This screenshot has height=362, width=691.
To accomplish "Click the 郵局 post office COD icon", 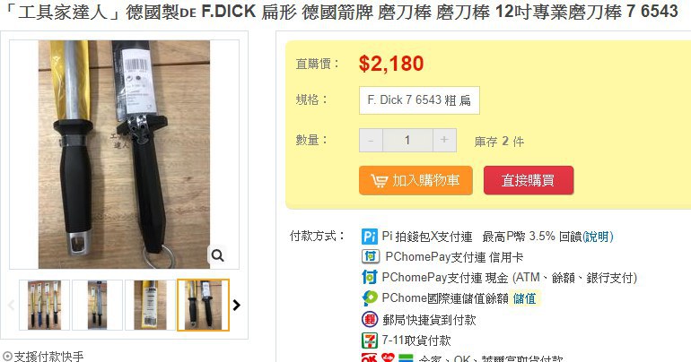I will (370, 319).
